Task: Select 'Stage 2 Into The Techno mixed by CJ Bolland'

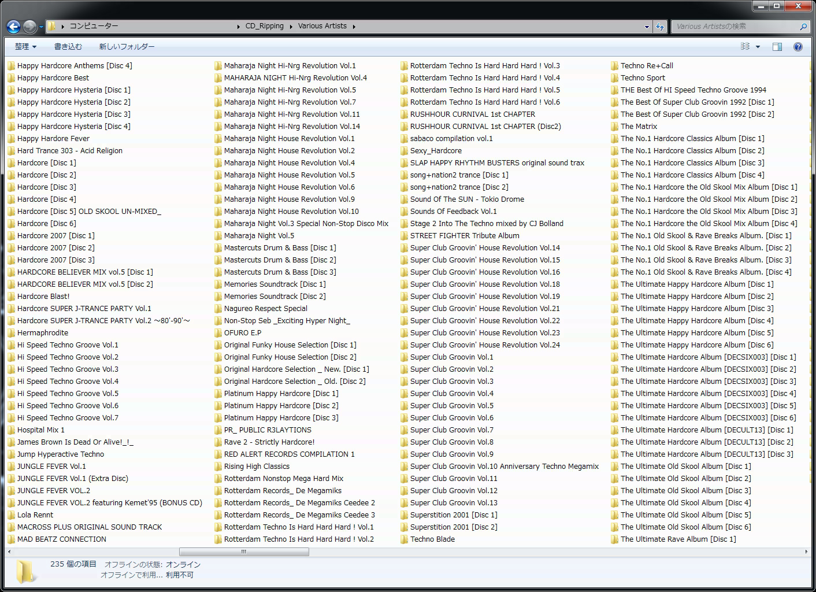Action: click(x=487, y=224)
